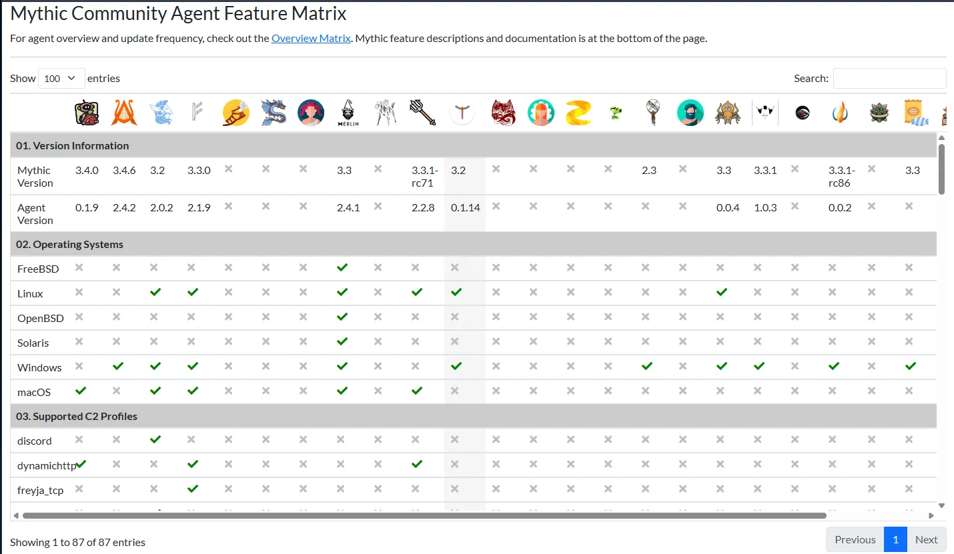Click the blue sea dragon agent icon
Screen dimensions: 954x554
pyautogui.click(x=274, y=113)
